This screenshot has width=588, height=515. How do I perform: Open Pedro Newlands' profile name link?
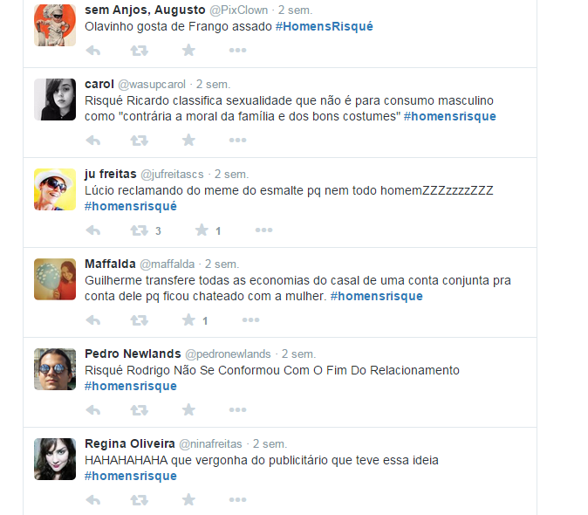pos(133,354)
